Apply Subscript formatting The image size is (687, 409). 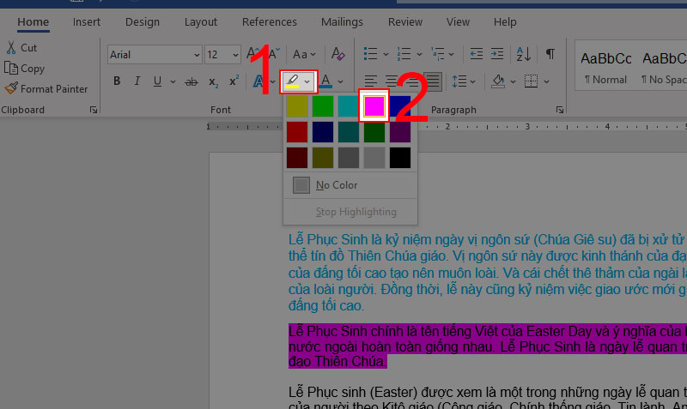[212, 81]
